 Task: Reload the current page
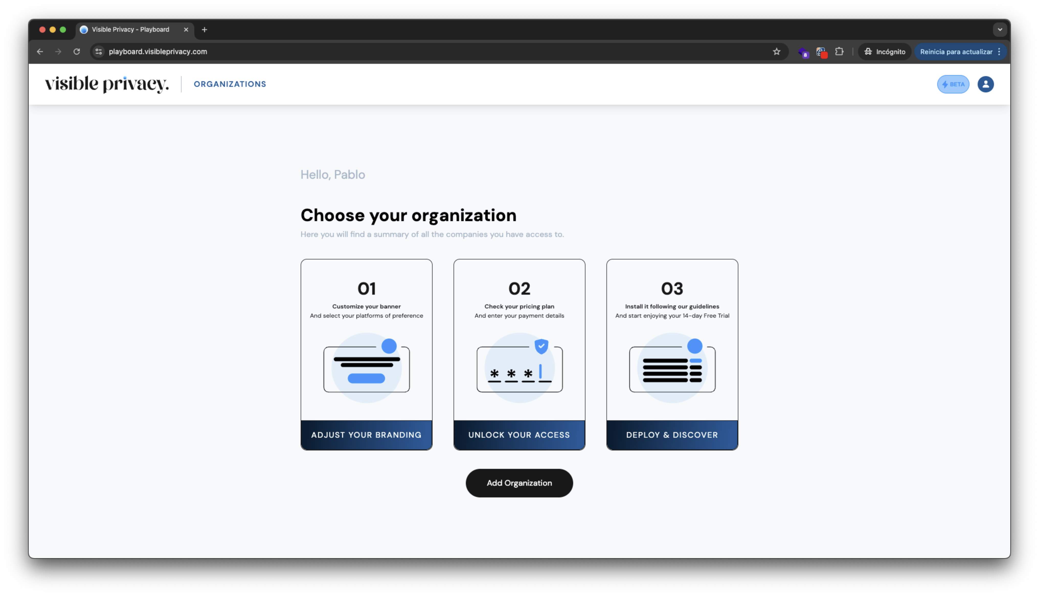click(x=77, y=52)
